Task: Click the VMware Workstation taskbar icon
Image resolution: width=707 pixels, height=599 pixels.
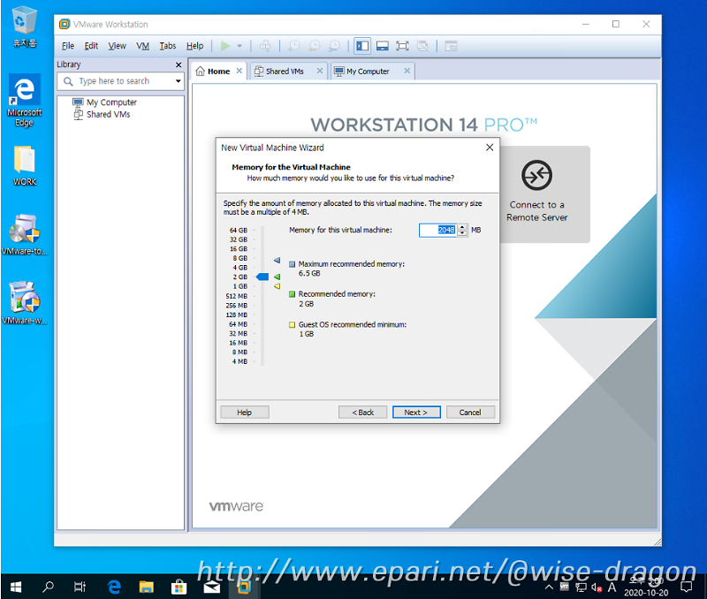Action: tap(244, 587)
